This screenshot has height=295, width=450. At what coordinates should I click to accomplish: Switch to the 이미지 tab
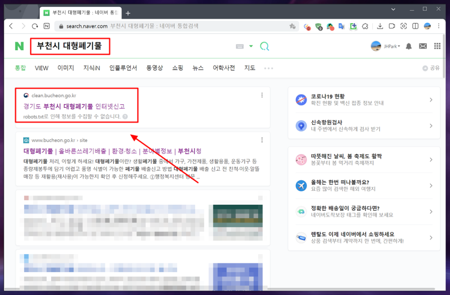pyautogui.click(x=66, y=68)
